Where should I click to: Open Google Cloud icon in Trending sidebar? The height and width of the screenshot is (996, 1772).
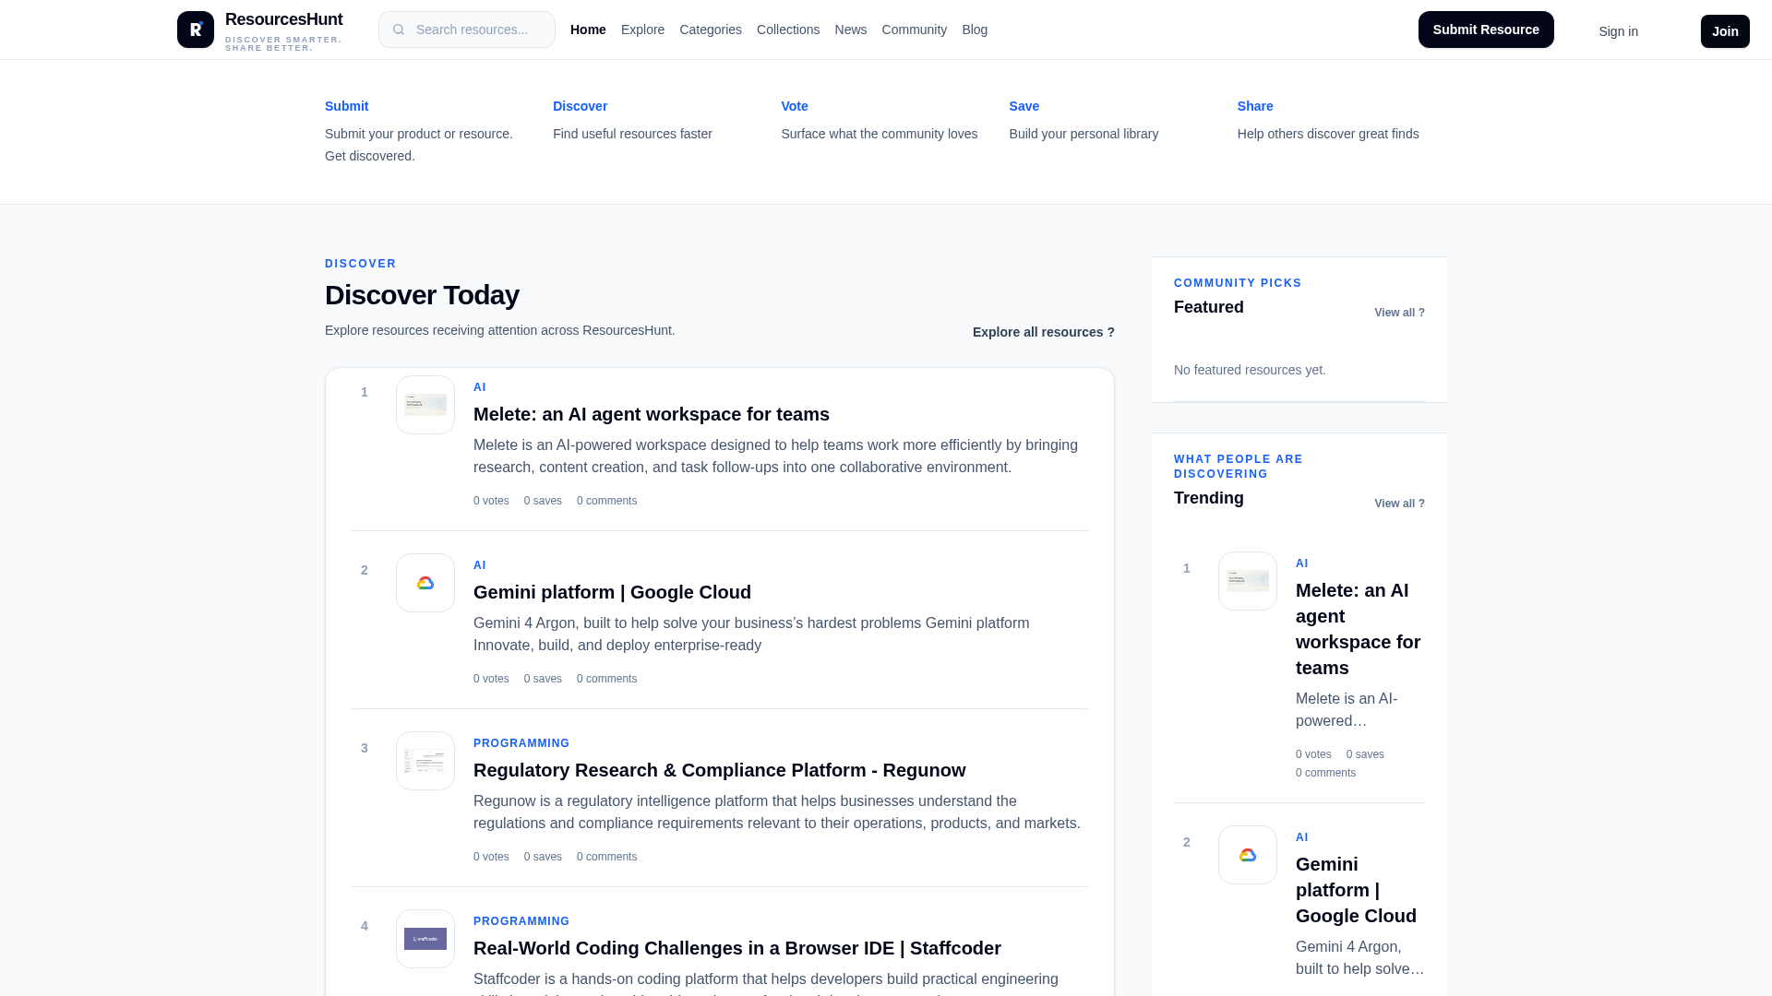[1248, 855]
